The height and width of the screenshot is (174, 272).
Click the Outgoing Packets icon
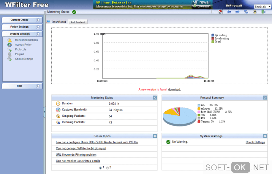point(58,116)
